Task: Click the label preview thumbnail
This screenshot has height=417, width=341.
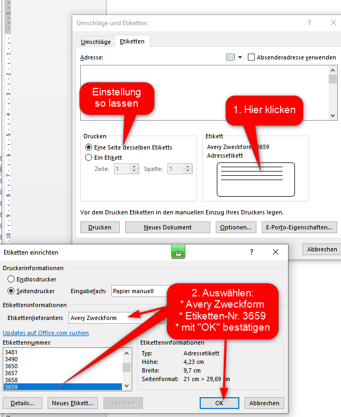Action: (256, 180)
